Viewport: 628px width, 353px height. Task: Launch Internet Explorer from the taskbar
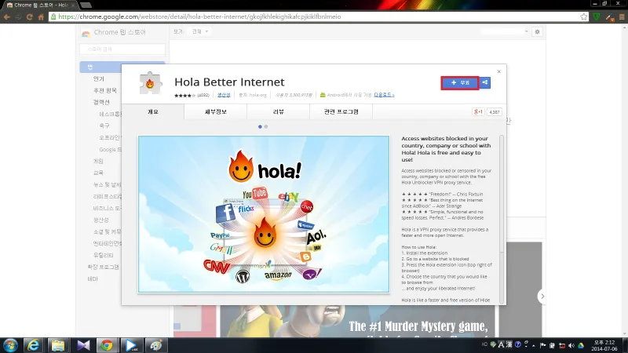coord(33,345)
